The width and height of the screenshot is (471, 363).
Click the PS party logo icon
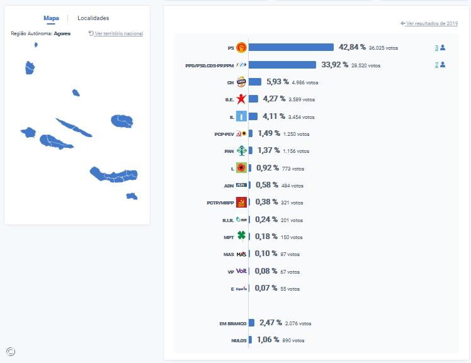coord(241,48)
